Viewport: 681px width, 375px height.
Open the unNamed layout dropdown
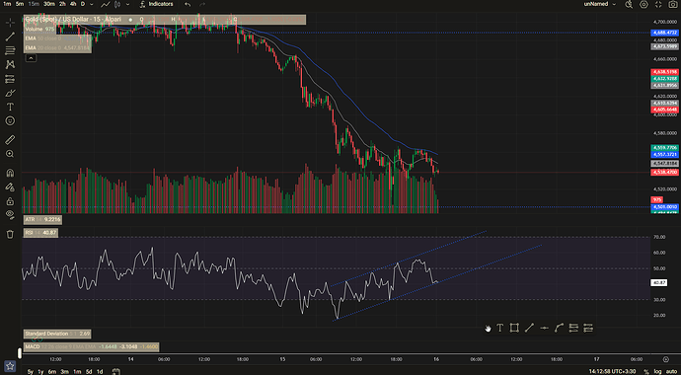coord(601,4)
